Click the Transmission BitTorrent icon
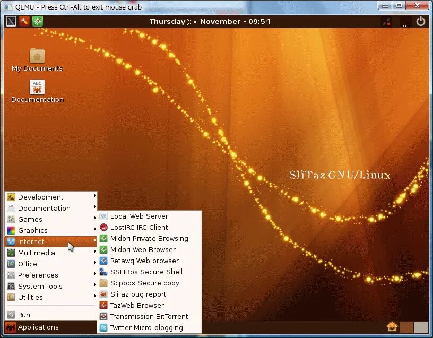 point(103,316)
